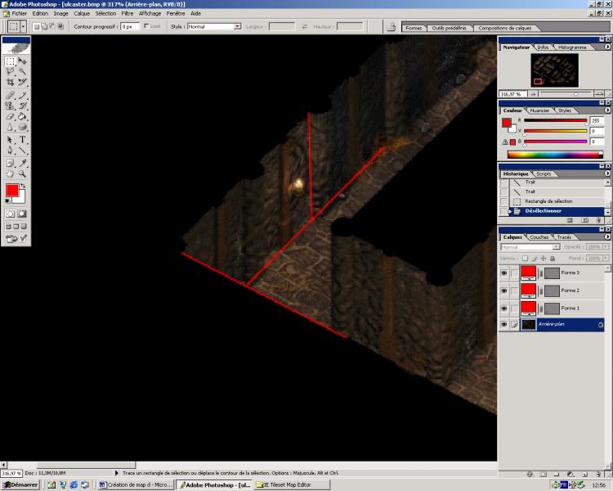Toggle lock transparent pixels in Verrou row
Image resolution: width=613 pixels, height=491 pixels.
(525, 259)
